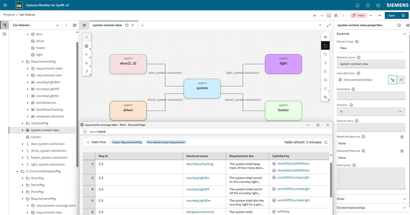Screen dimensions: 410x215
Task: Go back with left arrow in header
Action: (x=315, y=15)
